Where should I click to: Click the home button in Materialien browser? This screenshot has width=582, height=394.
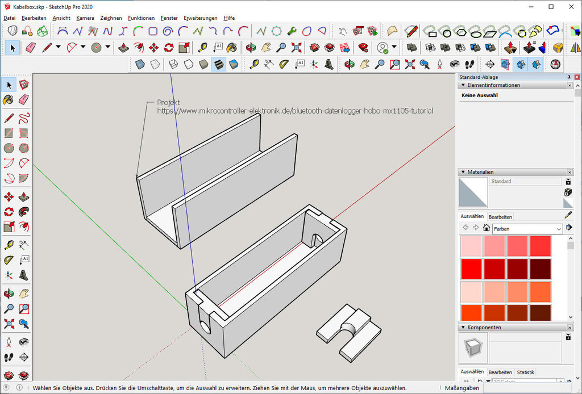tap(486, 228)
